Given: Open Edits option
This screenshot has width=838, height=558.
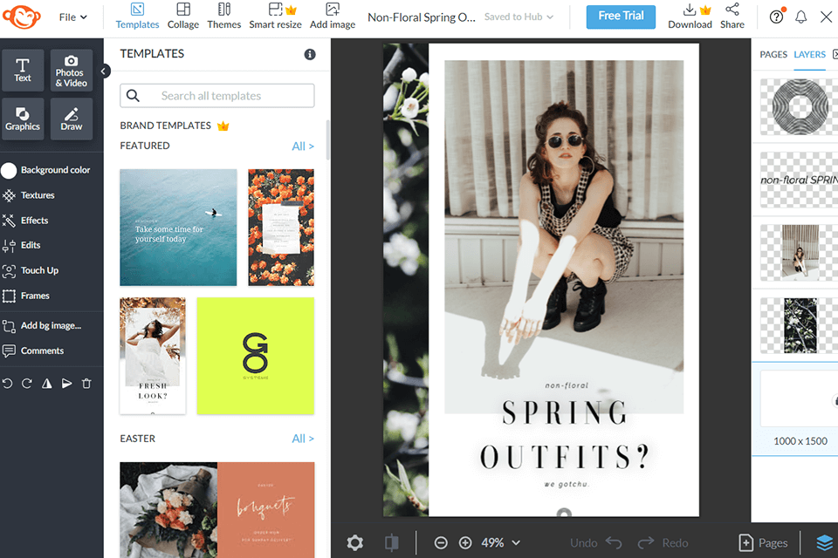Looking at the screenshot, I should (21, 246).
